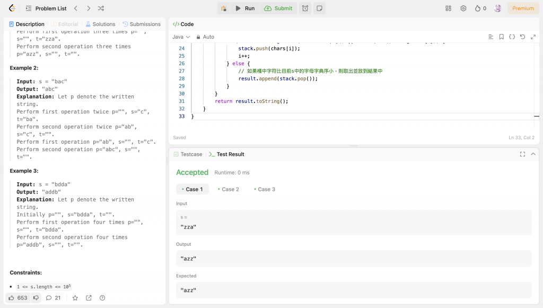Like the problem thumbs up 653
Image resolution: width=543 pixels, height=308 pixels.
click(x=17, y=298)
